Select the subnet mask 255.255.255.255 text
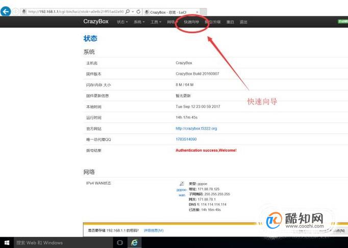The height and width of the screenshot is (248, 348). point(217,194)
